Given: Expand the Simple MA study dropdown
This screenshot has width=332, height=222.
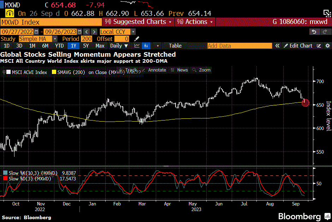Looking at the screenshot, I should (x=55, y=39).
